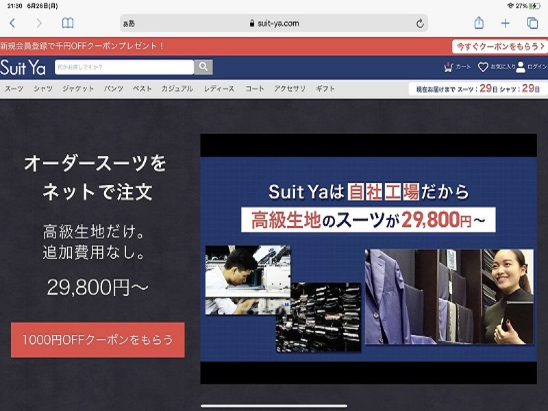Open ベスト menu category
Viewport: 548px width, 411px height.
coord(142,89)
